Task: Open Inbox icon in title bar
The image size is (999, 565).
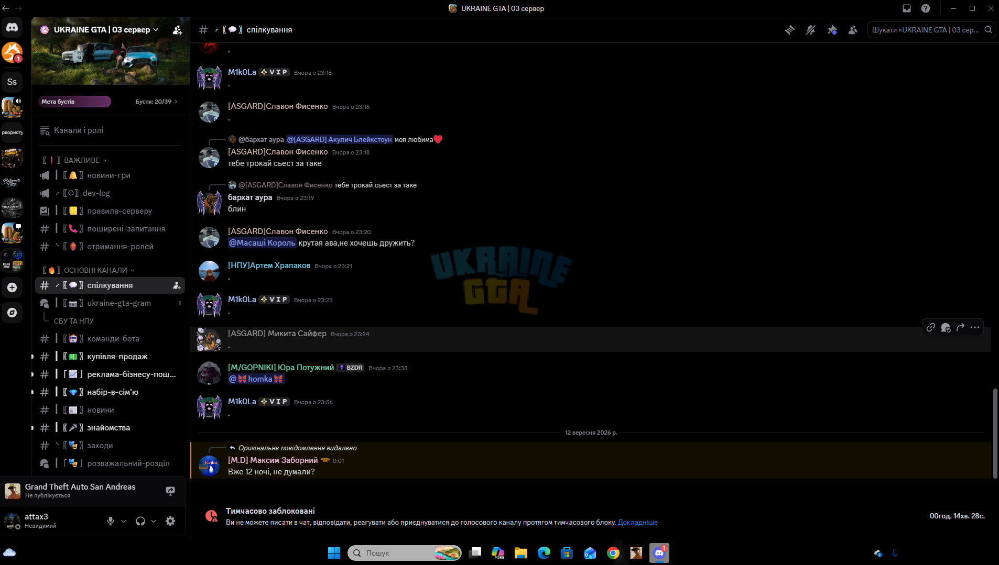Action: pyautogui.click(x=907, y=8)
